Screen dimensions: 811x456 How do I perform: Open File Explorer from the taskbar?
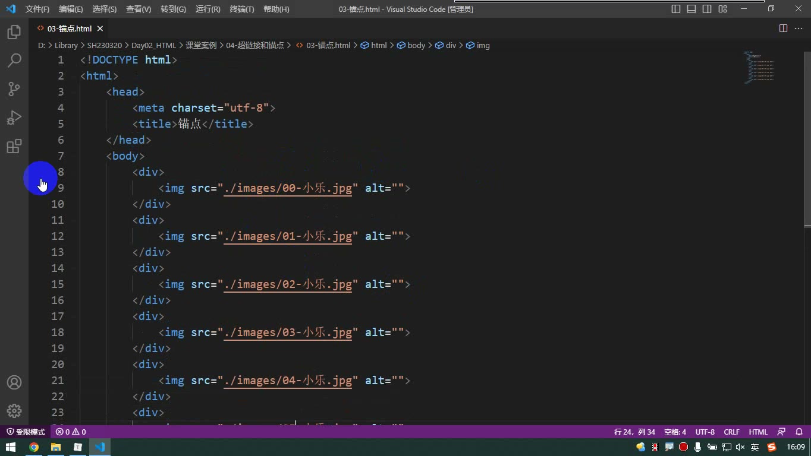pyautogui.click(x=56, y=447)
